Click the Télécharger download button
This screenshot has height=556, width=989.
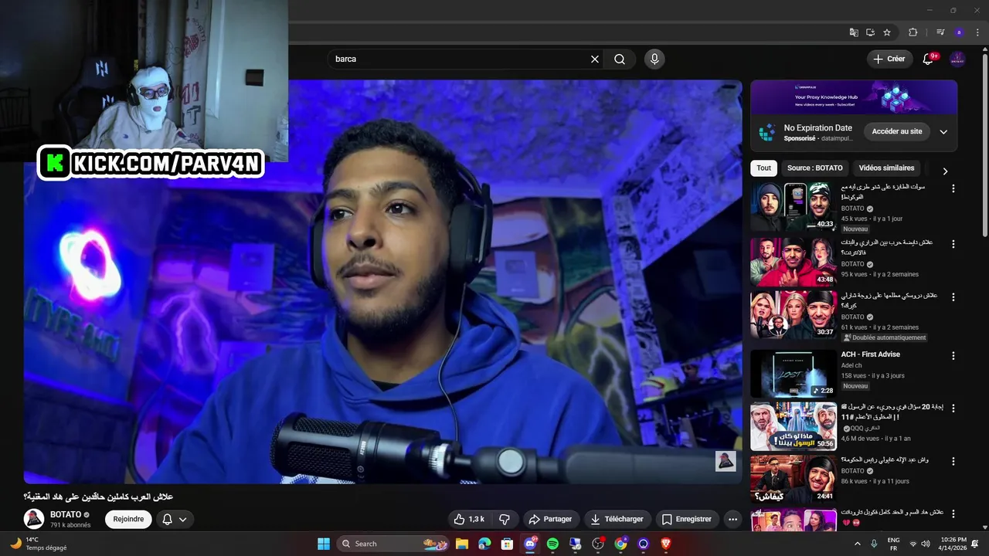point(617,519)
